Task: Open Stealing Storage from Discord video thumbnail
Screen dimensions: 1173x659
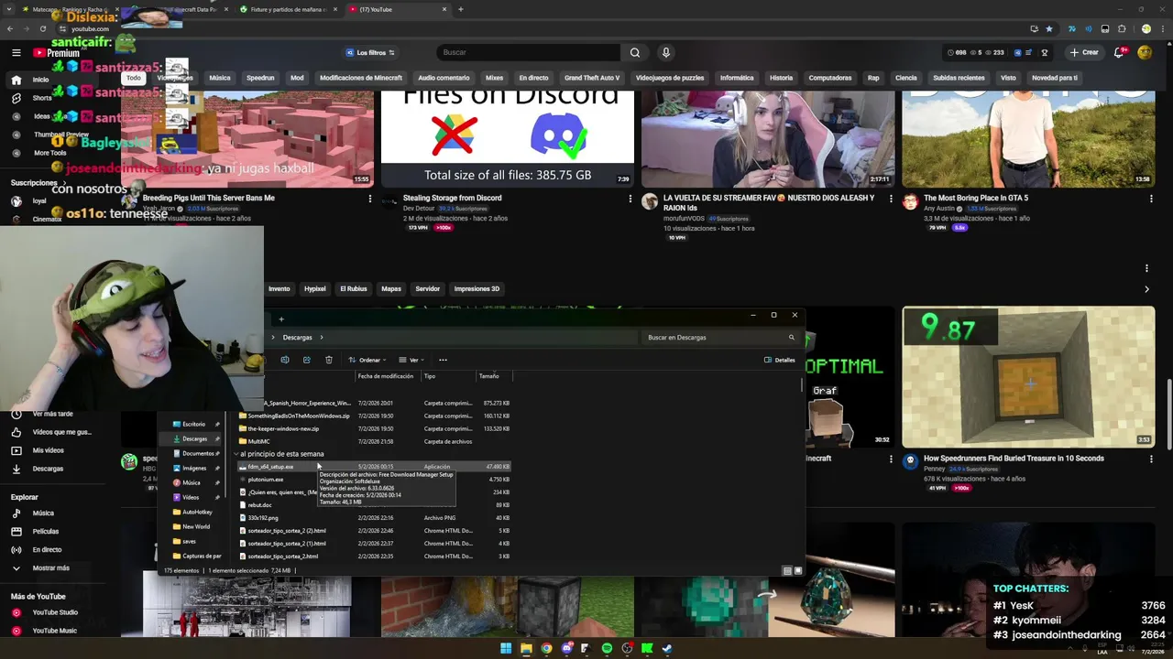Action: (x=507, y=138)
